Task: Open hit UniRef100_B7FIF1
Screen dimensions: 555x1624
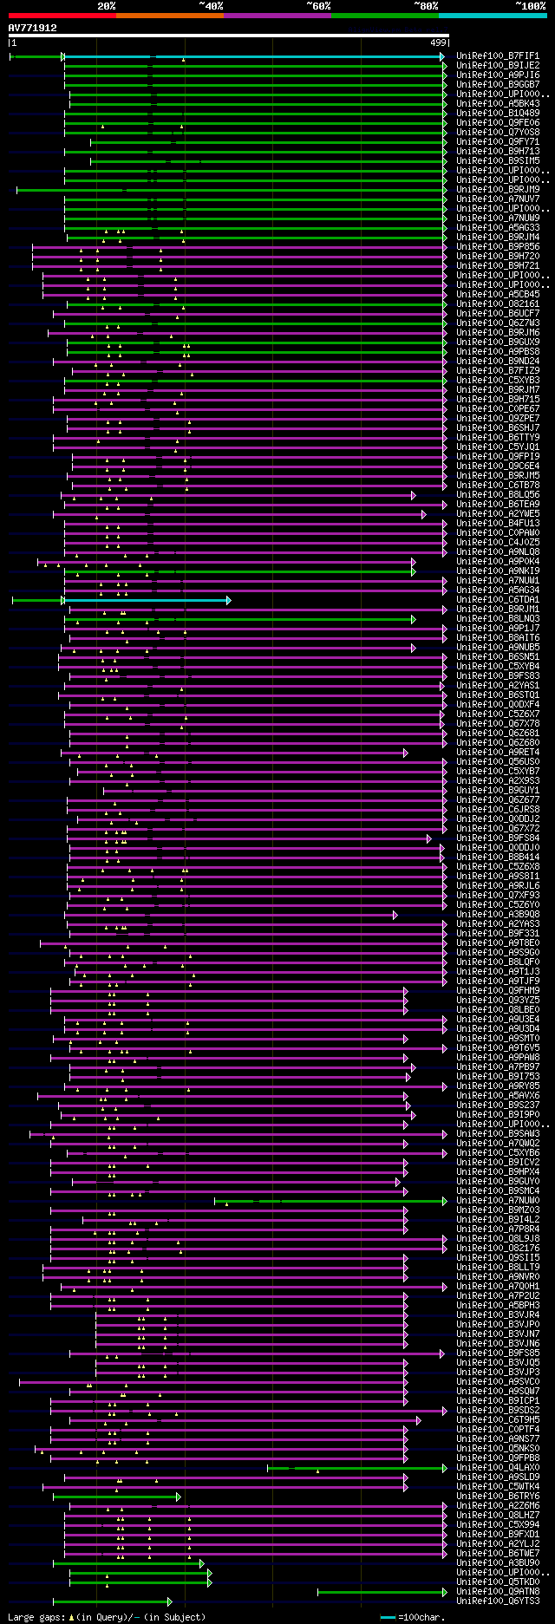Action: (x=498, y=56)
